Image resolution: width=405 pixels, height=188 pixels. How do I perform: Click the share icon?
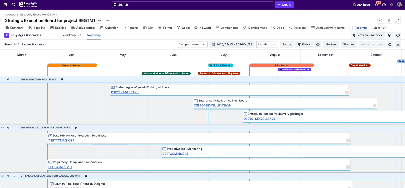[380, 20]
